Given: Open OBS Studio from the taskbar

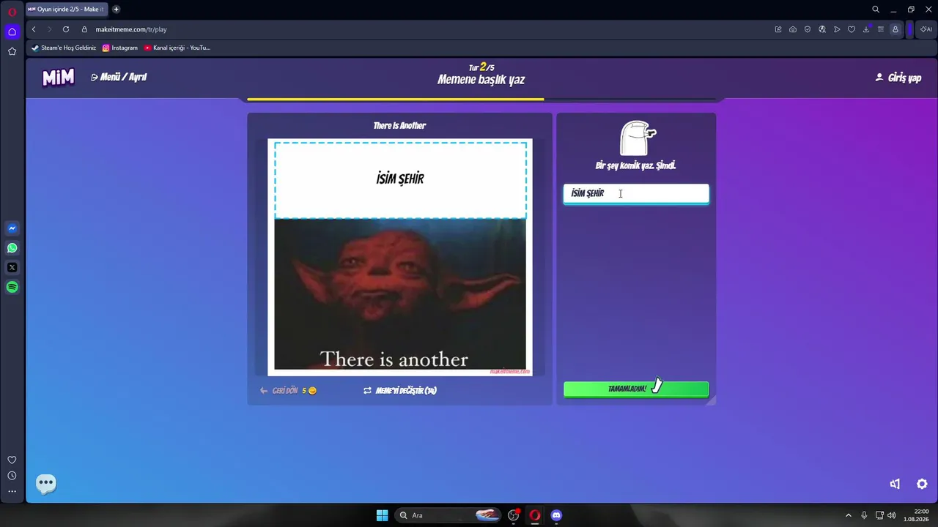Looking at the screenshot, I should (x=514, y=515).
